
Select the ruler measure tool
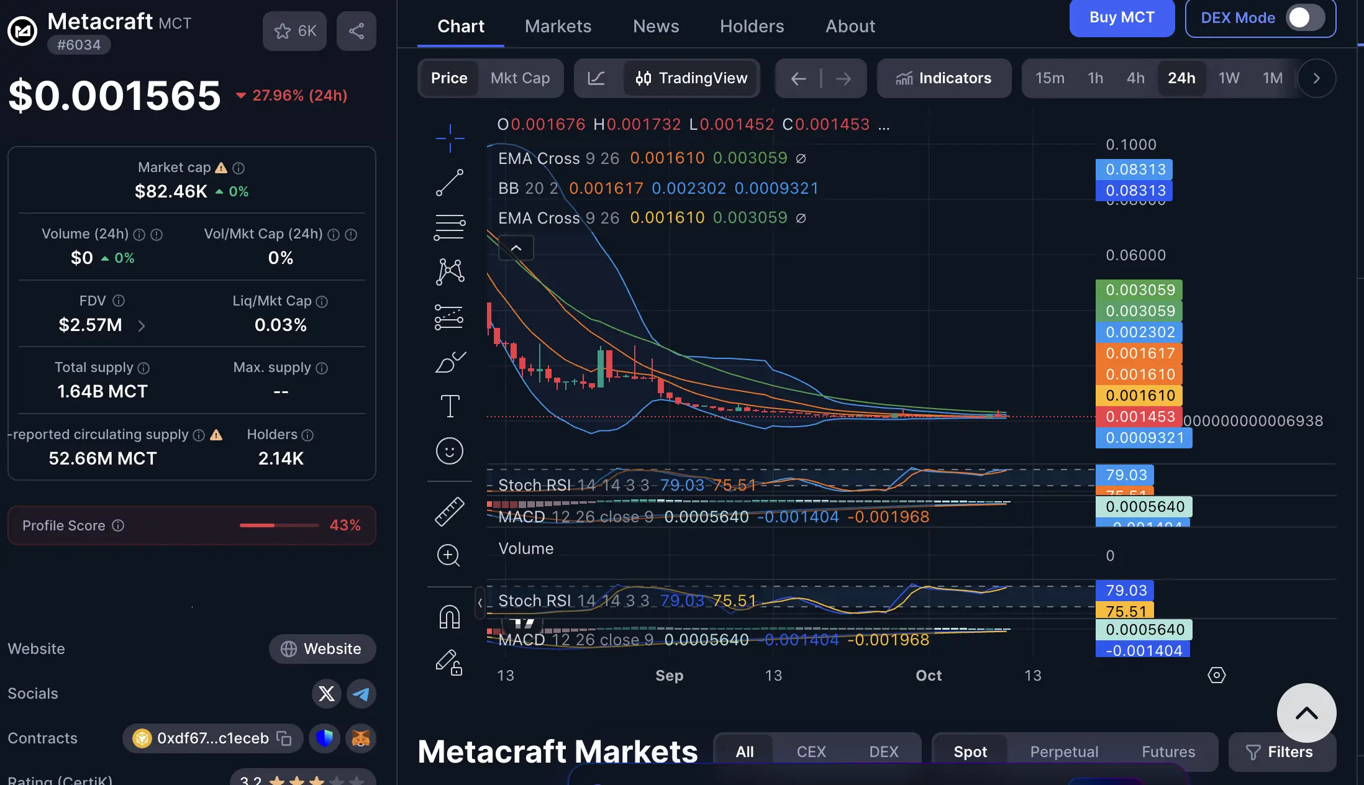click(x=450, y=512)
